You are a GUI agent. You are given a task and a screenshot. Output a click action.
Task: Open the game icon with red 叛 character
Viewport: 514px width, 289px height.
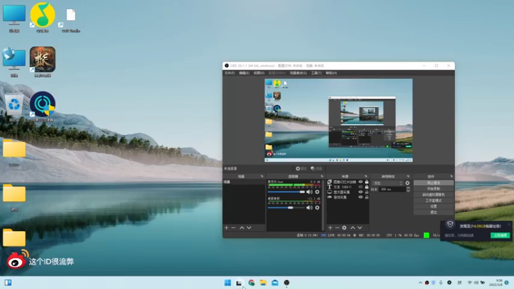(x=42, y=62)
